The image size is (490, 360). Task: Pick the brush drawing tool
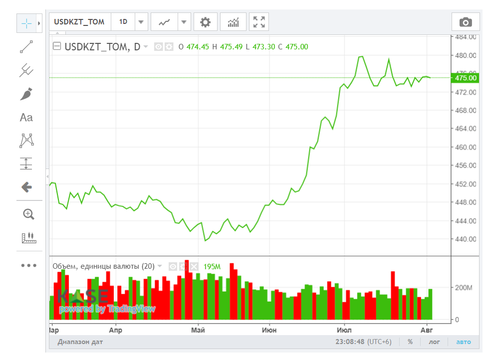pyautogui.click(x=26, y=94)
